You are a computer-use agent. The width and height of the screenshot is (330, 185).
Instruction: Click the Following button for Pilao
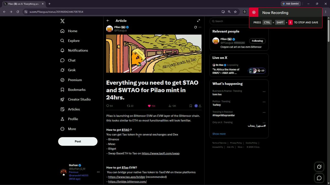pos(257,41)
